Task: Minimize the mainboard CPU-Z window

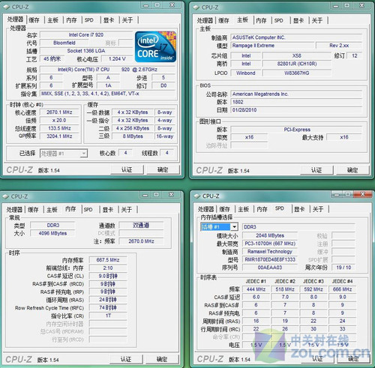Action: pos(336,6)
